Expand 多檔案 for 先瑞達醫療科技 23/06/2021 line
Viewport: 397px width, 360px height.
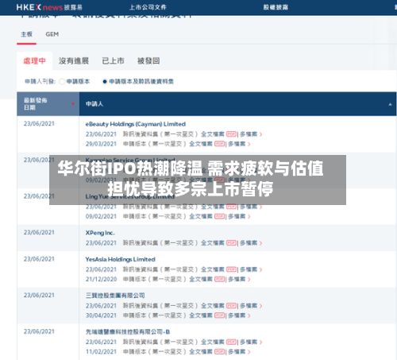pyautogui.click(x=251, y=342)
